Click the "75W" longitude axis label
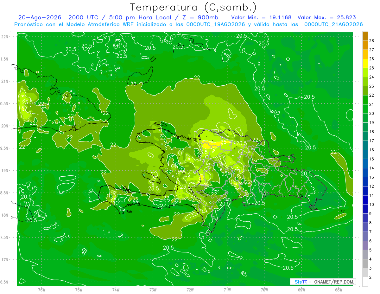Viewport: 380px width, 294px height. pos(79,290)
